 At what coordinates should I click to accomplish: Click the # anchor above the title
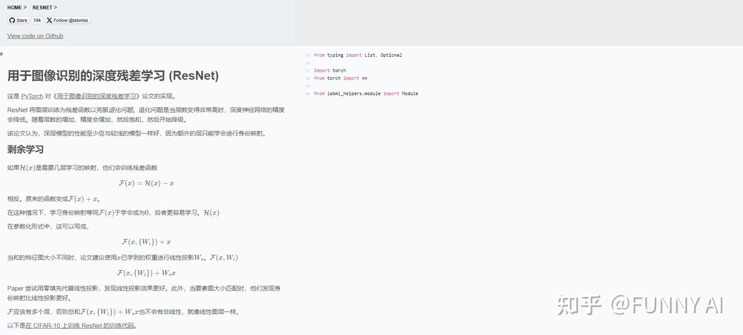(x=2, y=54)
